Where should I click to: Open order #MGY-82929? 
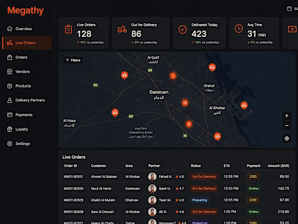[73, 200]
